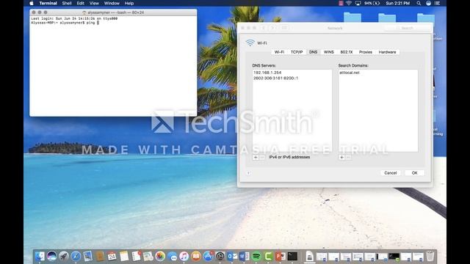Open Outlook icon in the Dock
The height and width of the screenshot is (264, 470).
click(x=232, y=257)
